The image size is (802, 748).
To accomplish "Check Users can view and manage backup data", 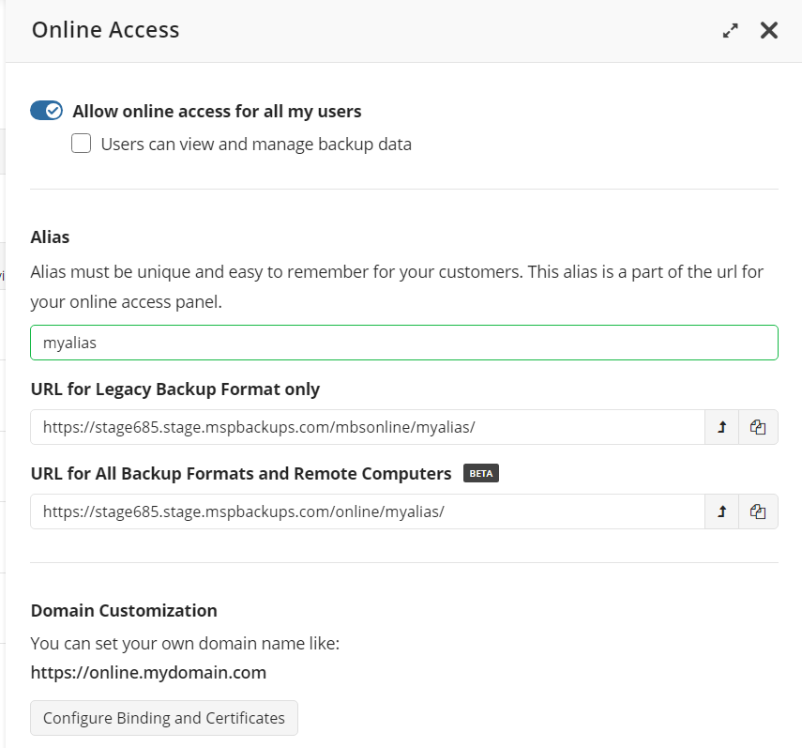I will tap(82, 144).
